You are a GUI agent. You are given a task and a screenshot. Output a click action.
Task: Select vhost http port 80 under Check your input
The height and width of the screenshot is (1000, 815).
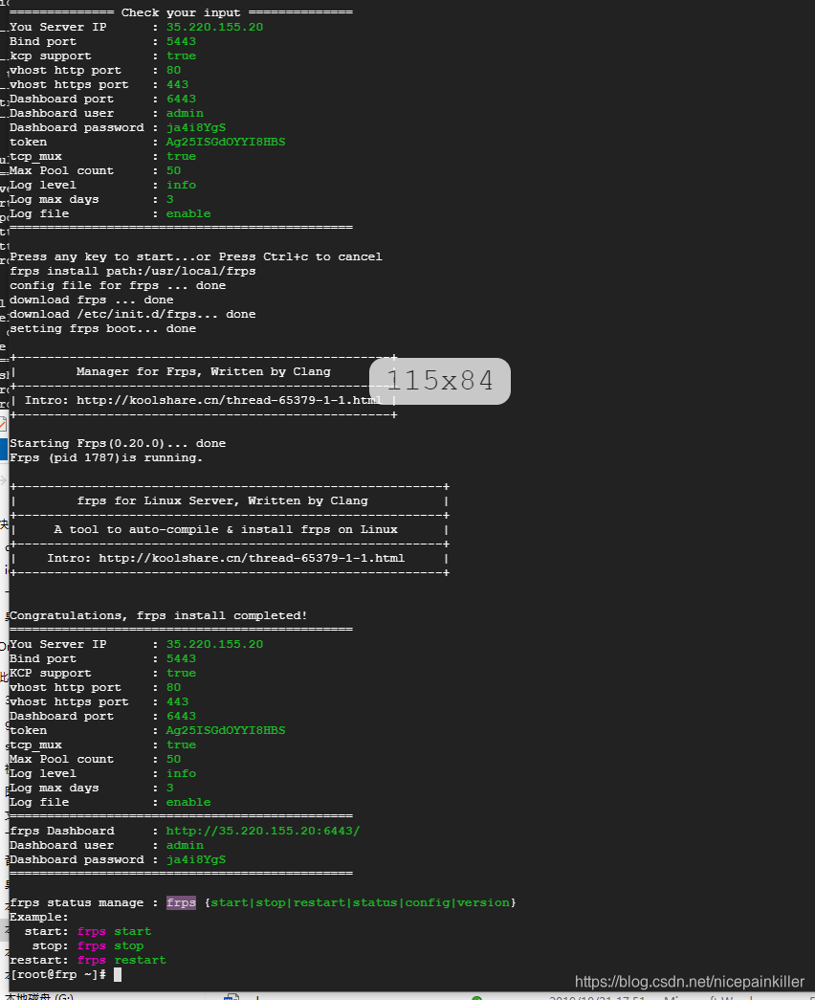point(173,70)
